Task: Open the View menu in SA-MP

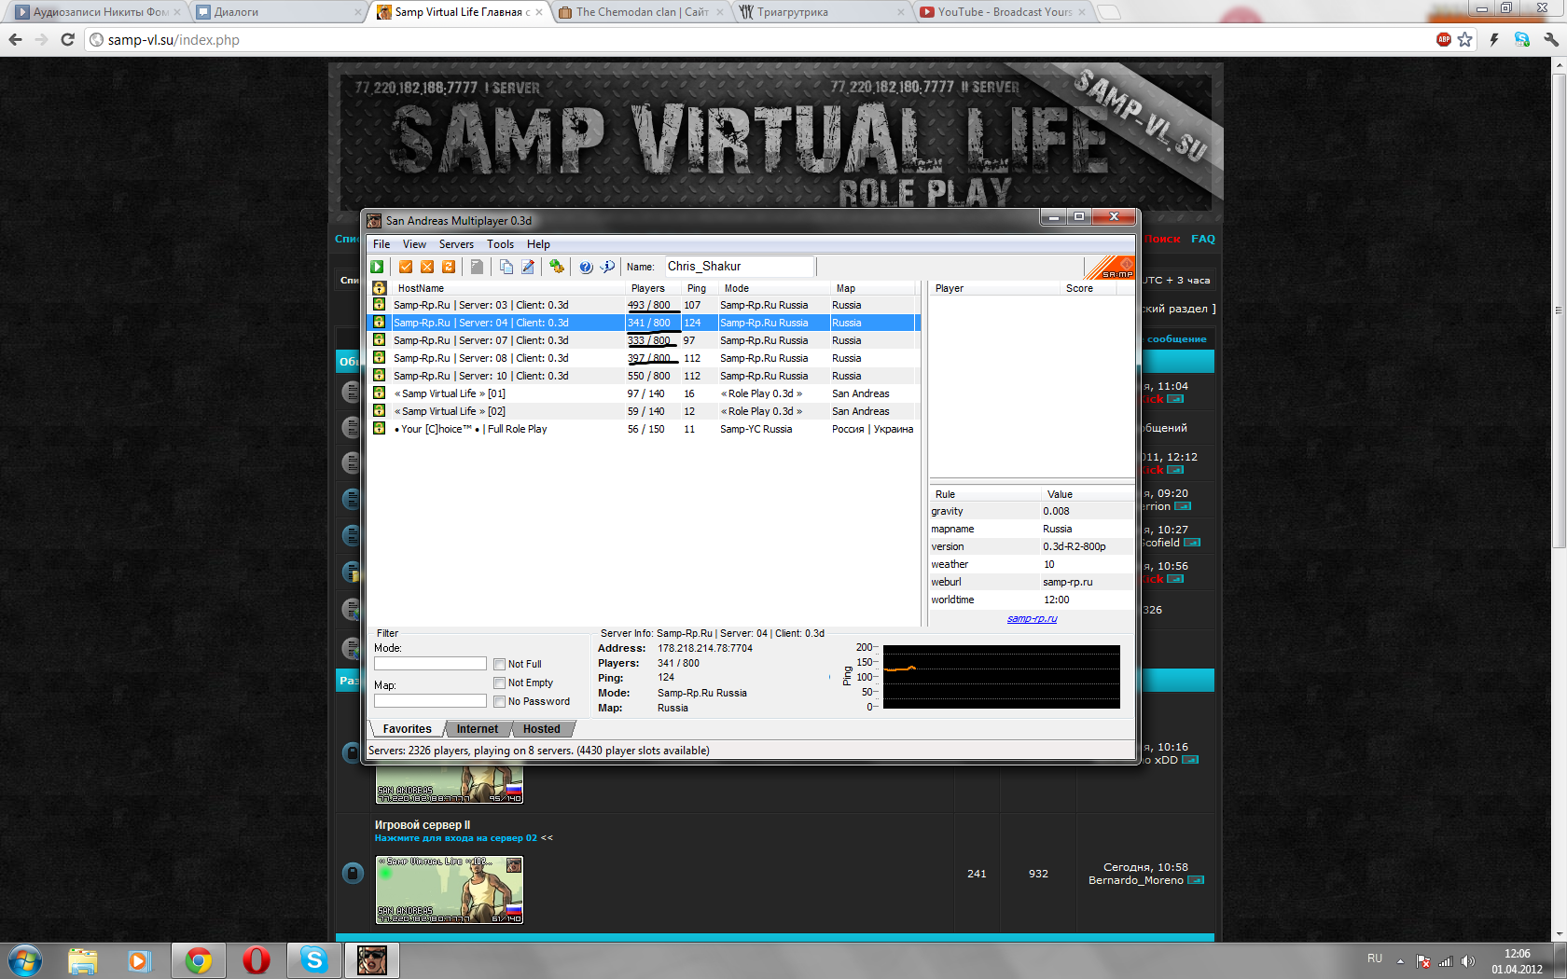Action: coord(414,244)
